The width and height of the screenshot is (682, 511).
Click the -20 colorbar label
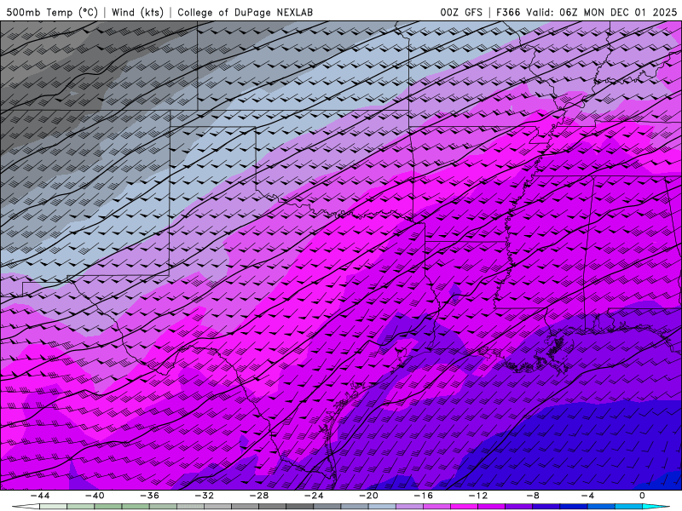(x=369, y=496)
